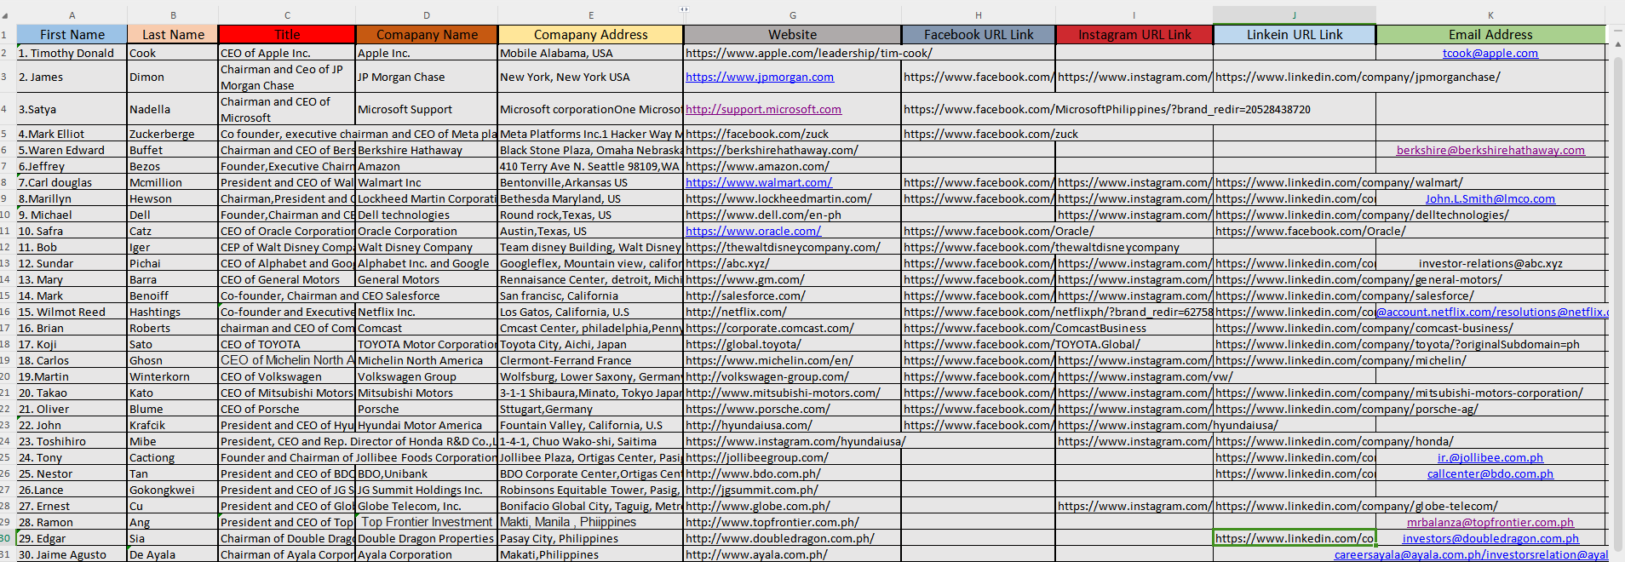Select column H header
The width and height of the screenshot is (1625, 562).
click(979, 15)
